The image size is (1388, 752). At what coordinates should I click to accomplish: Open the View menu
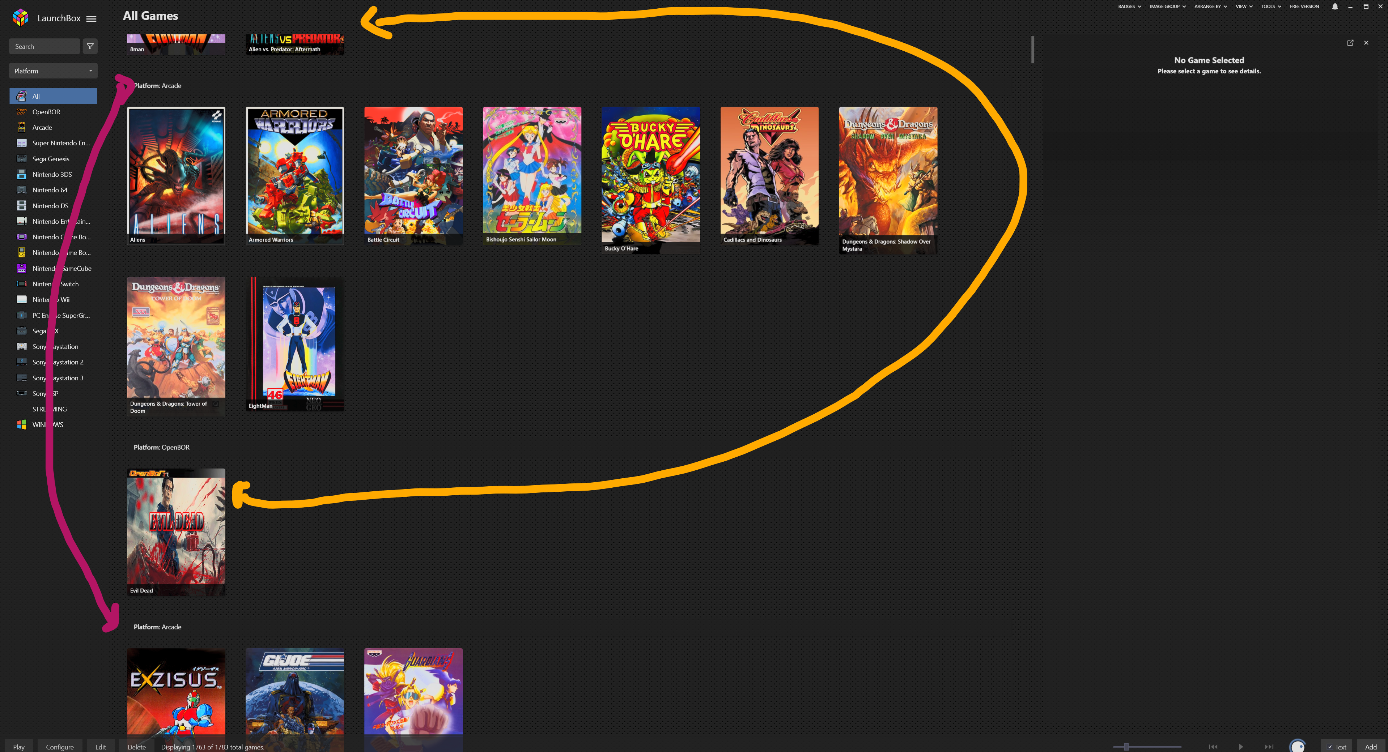click(x=1244, y=7)
